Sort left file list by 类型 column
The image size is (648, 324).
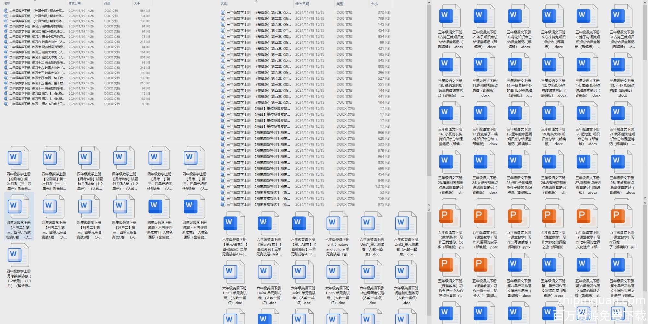tap(107, 3)
